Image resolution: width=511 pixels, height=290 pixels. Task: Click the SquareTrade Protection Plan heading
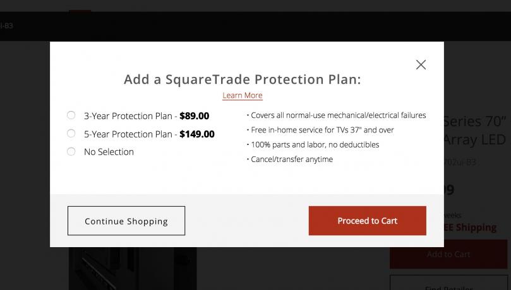[x=242, y=79]
